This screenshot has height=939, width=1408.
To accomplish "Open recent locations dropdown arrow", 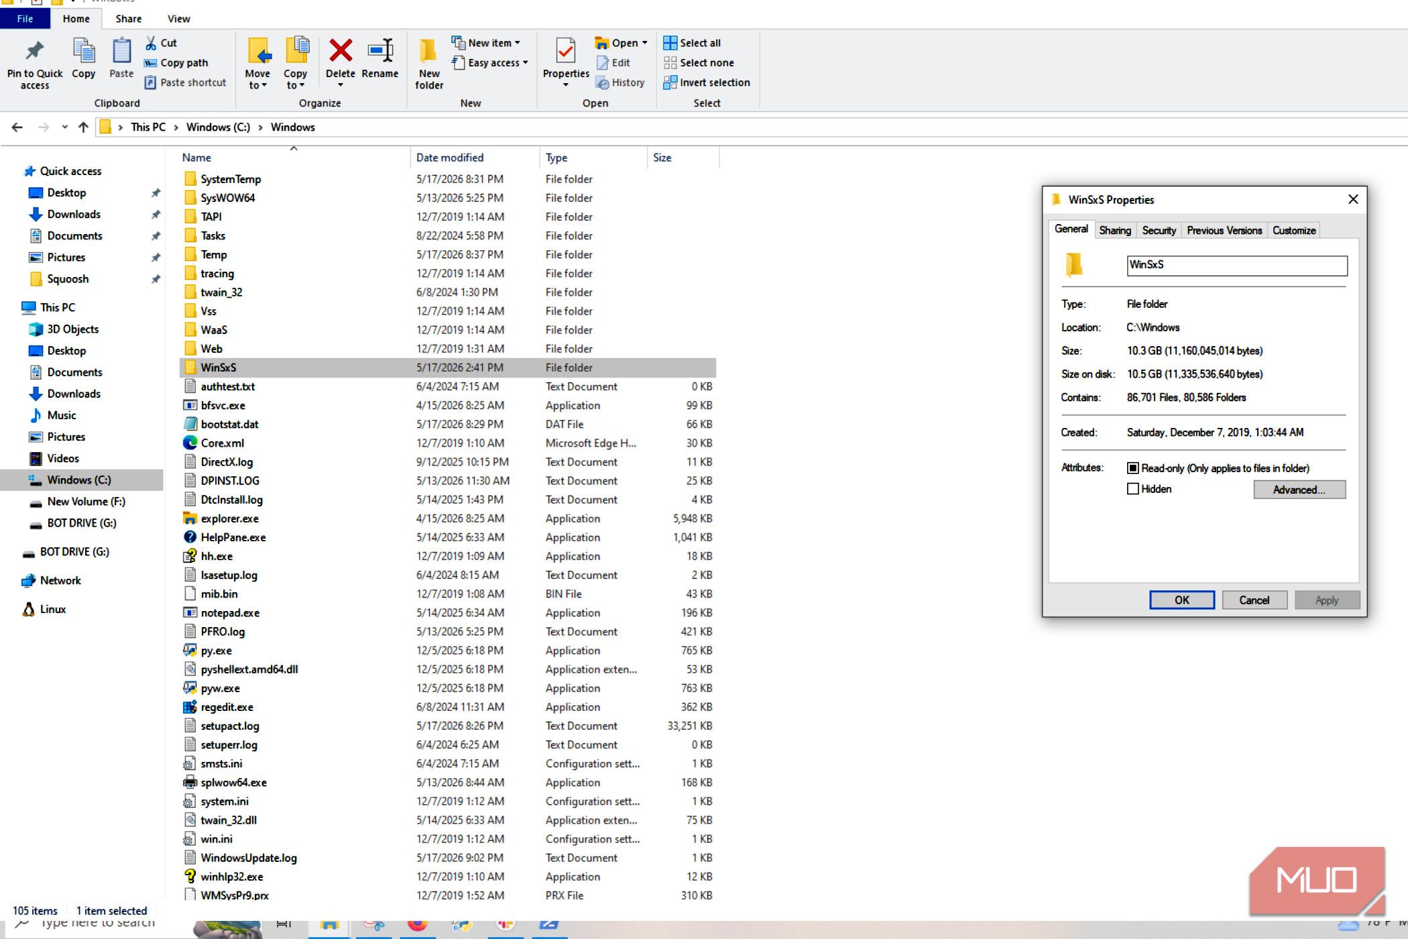I will [64, 127].
